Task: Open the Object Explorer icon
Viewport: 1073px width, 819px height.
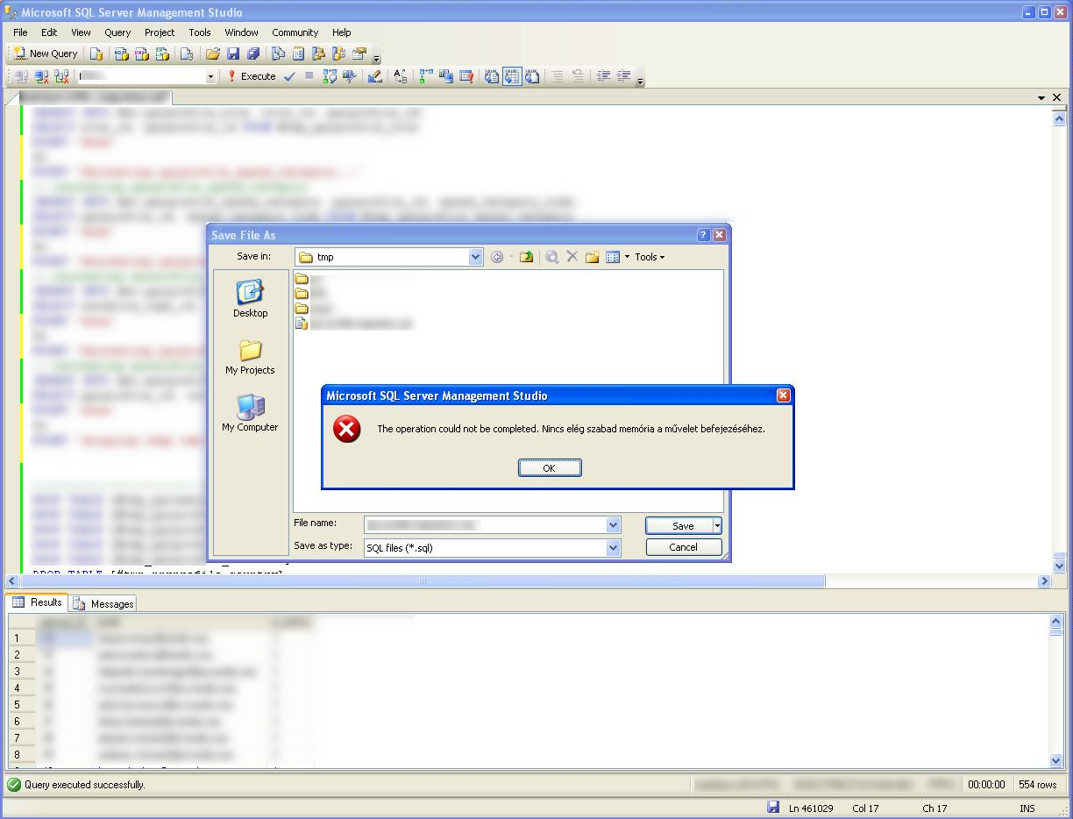Action: (x=318, y=53)
